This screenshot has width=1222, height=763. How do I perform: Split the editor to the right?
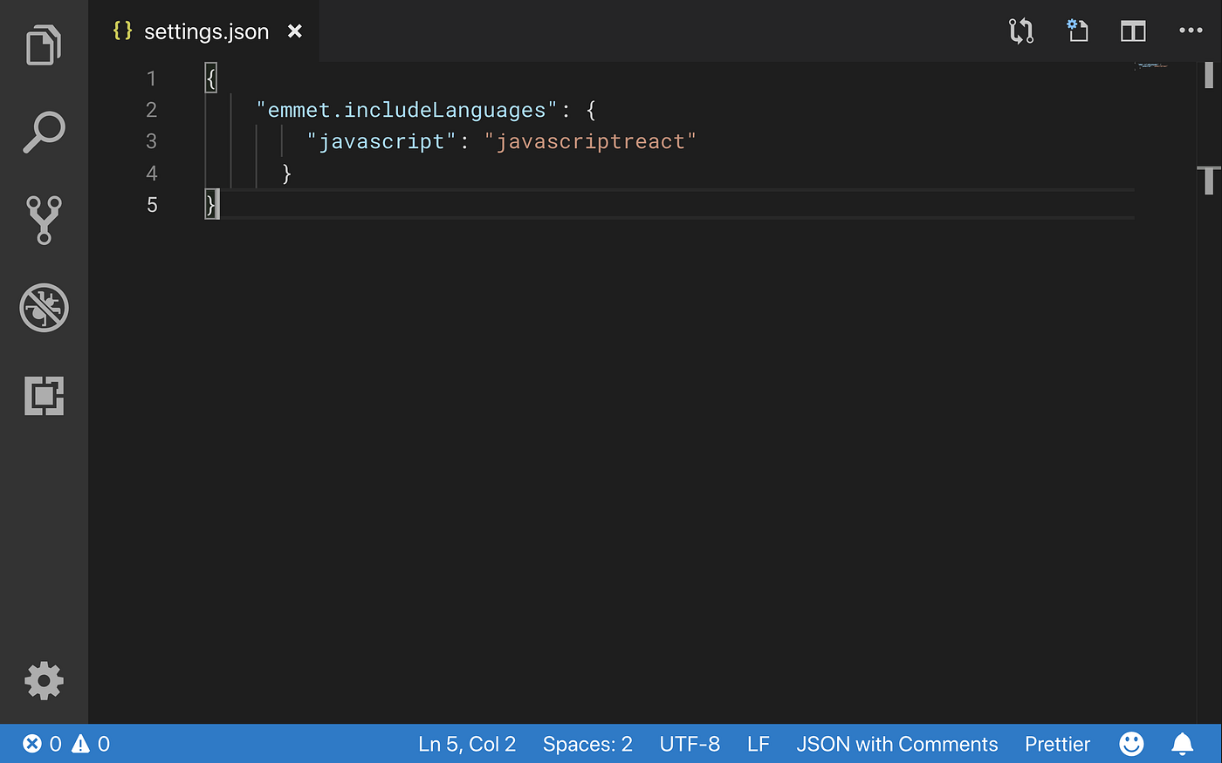click(1133, 31)
